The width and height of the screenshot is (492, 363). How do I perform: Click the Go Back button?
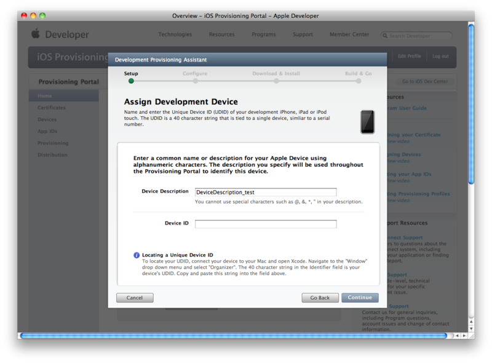(320, 298)
